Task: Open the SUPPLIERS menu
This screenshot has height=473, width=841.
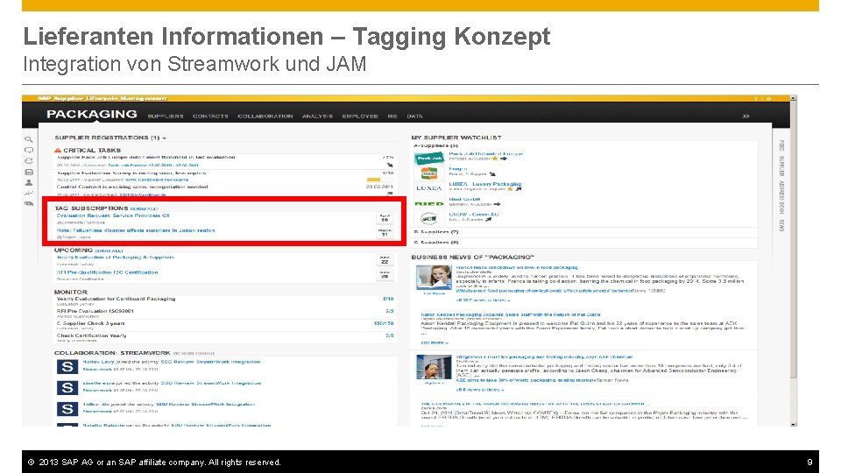Action: (x=166, y=116)
